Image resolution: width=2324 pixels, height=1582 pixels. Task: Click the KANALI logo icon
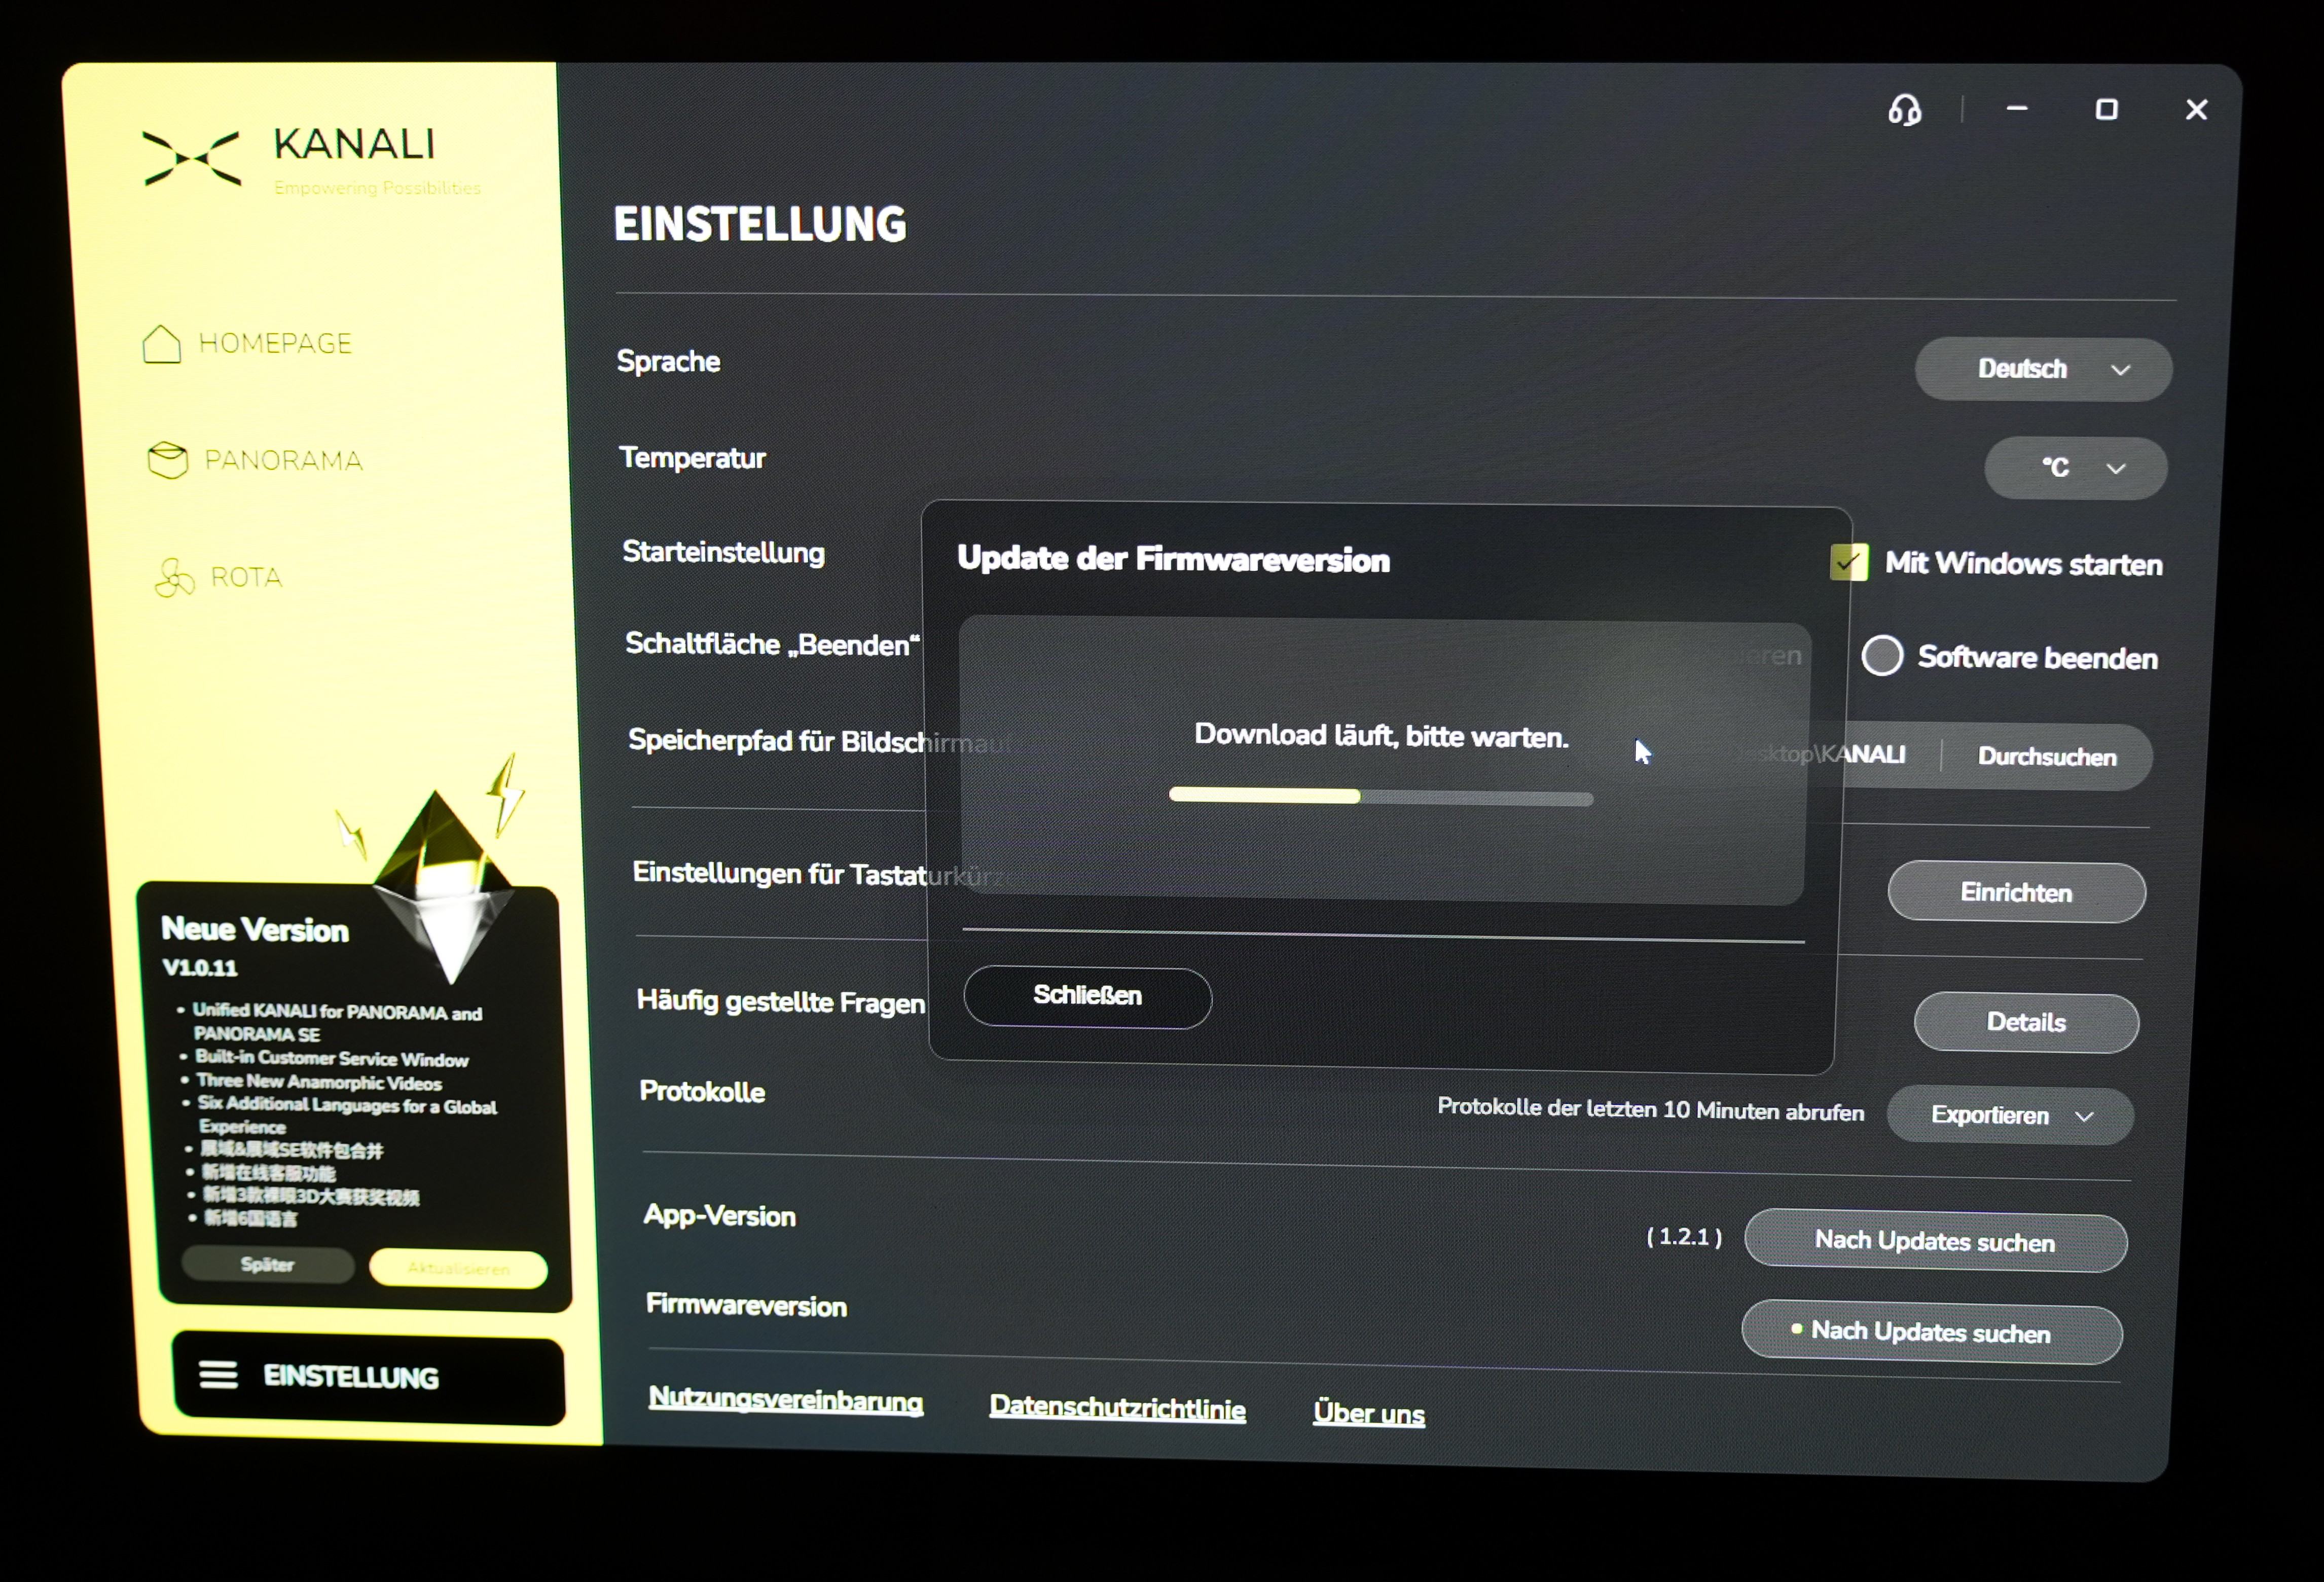pyautogui.click(x=192, y=158)
